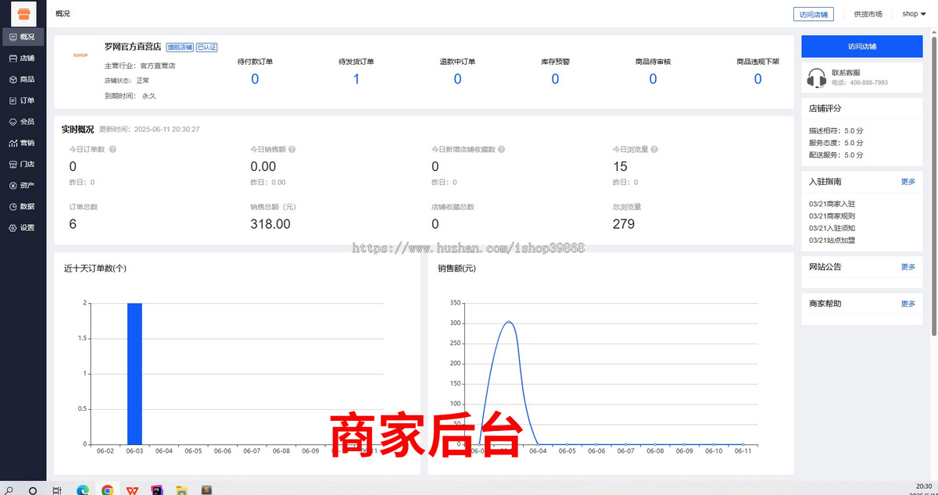Screen dimensions: 938x495
Task: Open Cortana circle in the taskbar
Action: [33, 490]
